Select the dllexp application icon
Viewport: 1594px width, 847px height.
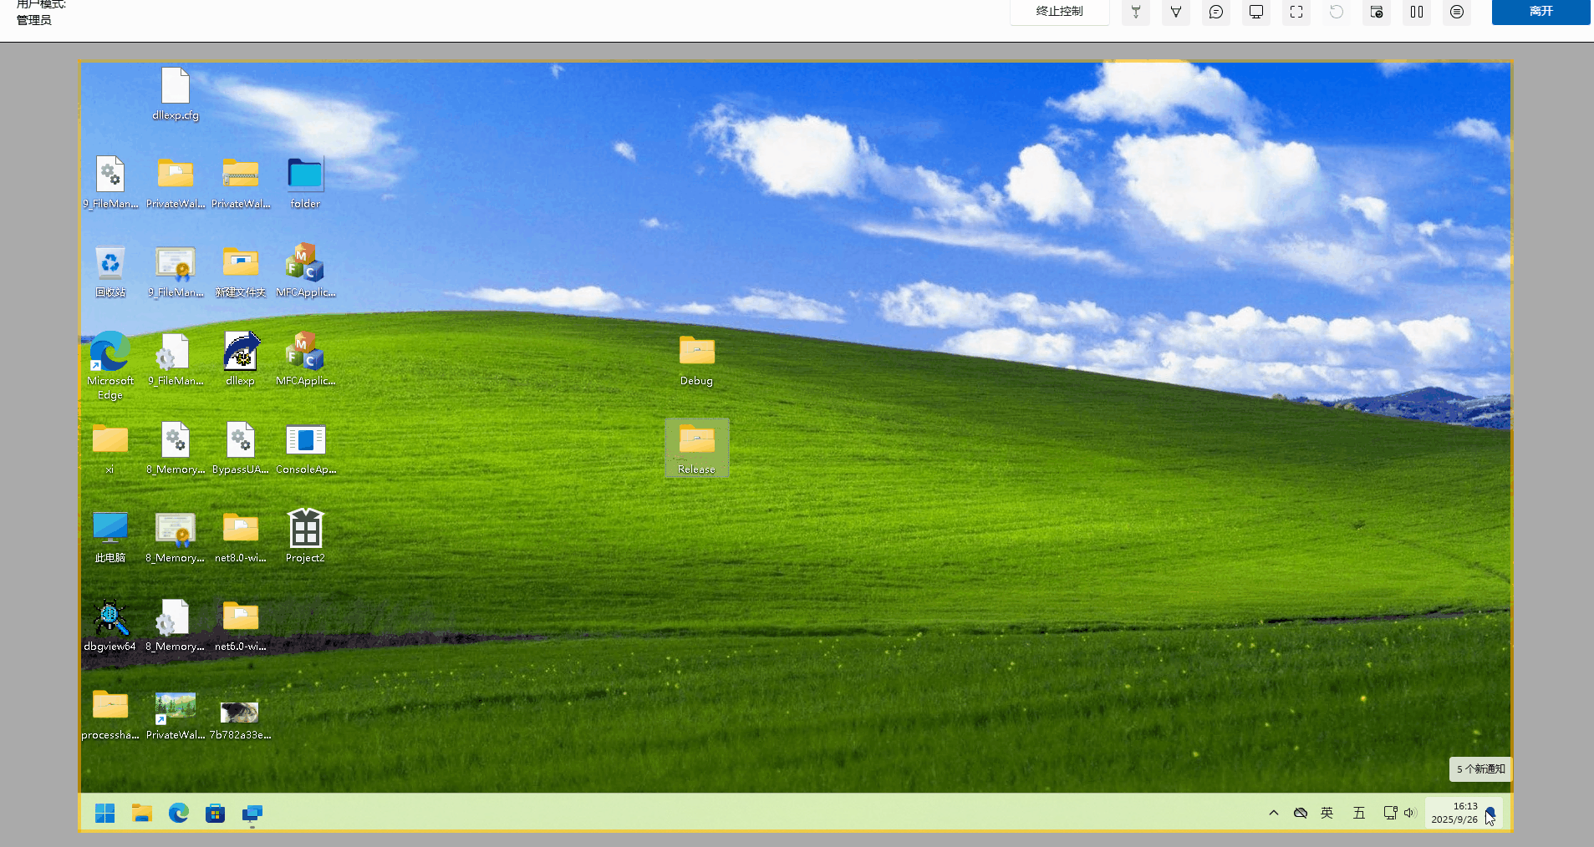point(241,359)
